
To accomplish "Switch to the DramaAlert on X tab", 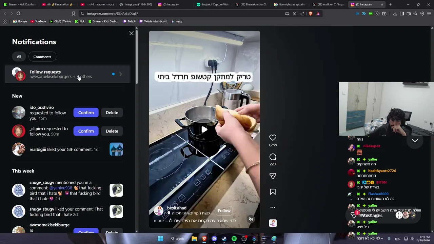I will click(x=251, y=4).
